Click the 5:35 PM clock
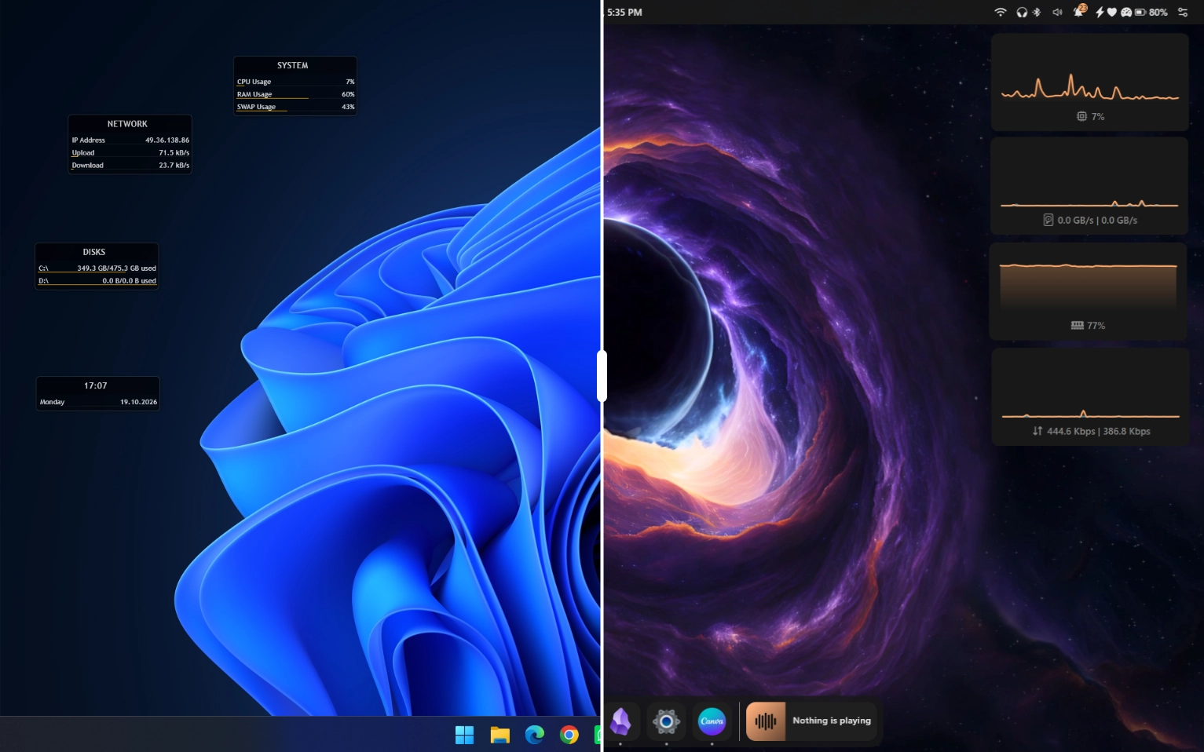Image resolution: width=1204 pixels, height=752 pixels. tap(624, 12)
